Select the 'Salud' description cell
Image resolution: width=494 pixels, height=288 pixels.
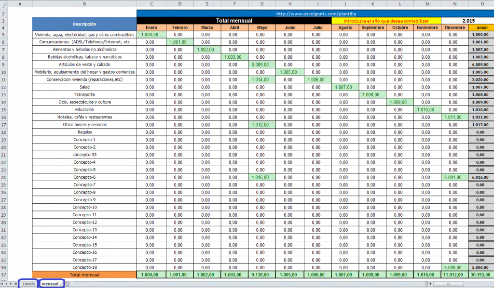pos(84,87)
